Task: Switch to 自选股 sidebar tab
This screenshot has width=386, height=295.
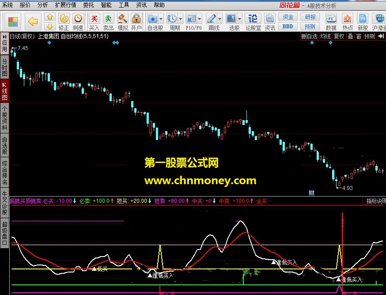Action: (x=4, y=145)
